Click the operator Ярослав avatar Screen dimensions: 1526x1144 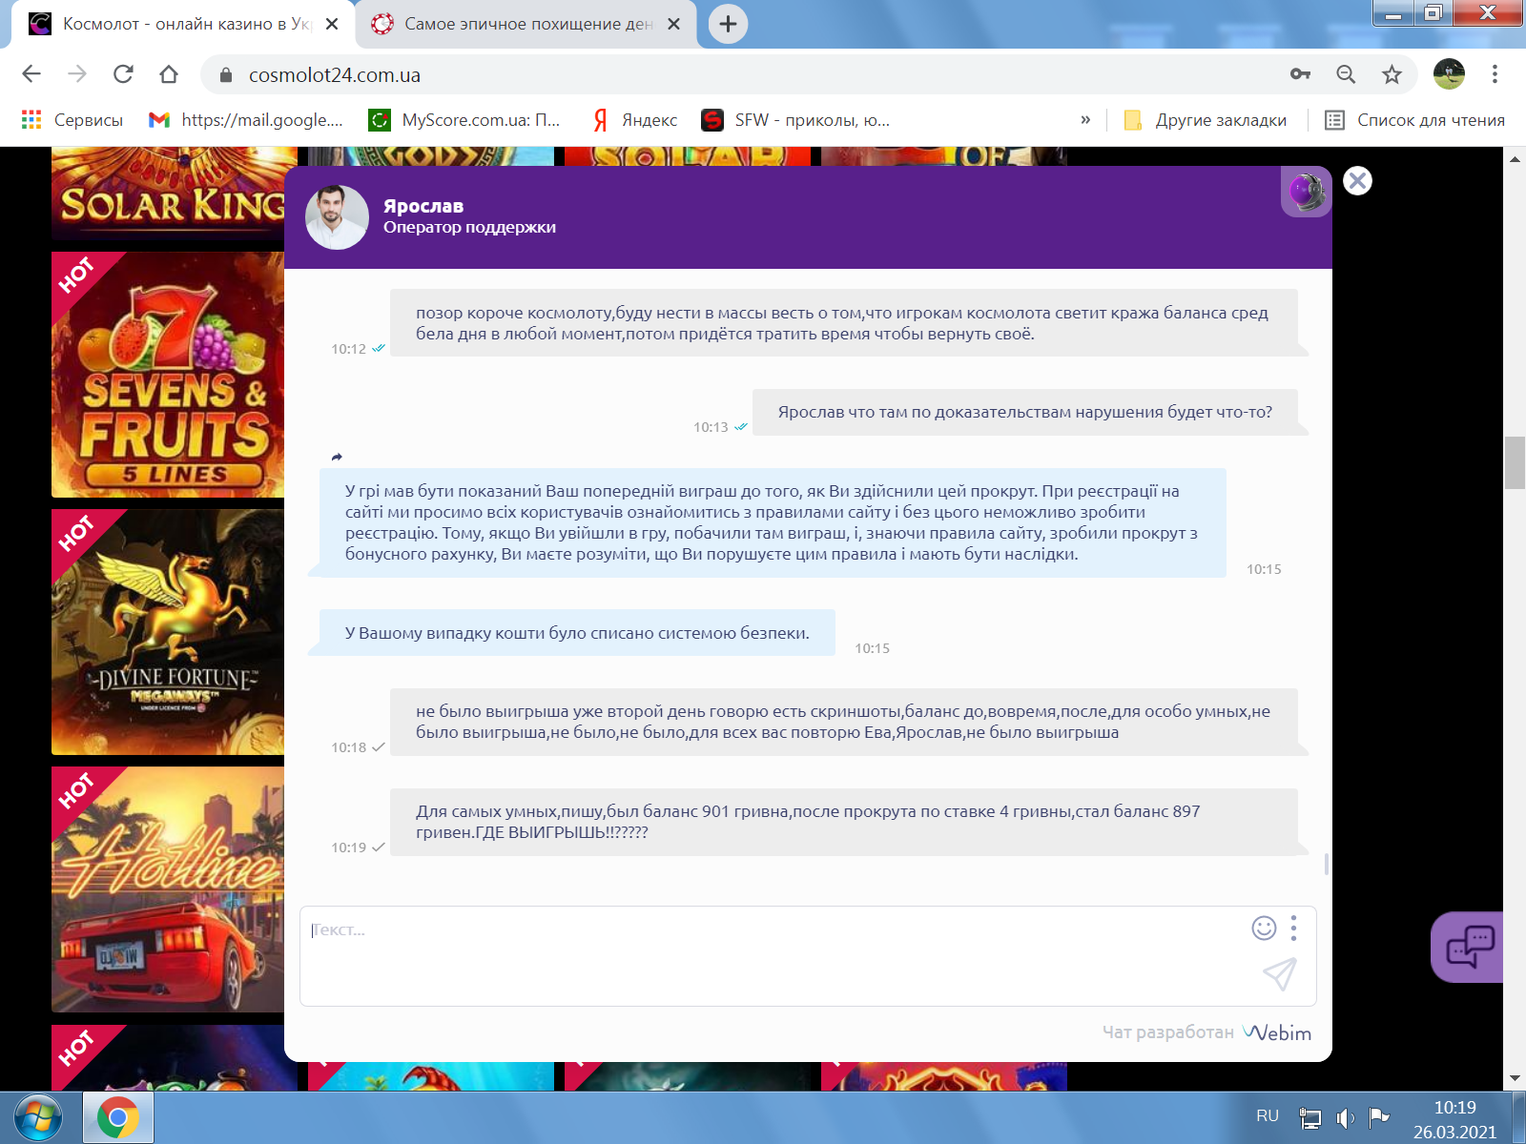(x=337, y=217)
